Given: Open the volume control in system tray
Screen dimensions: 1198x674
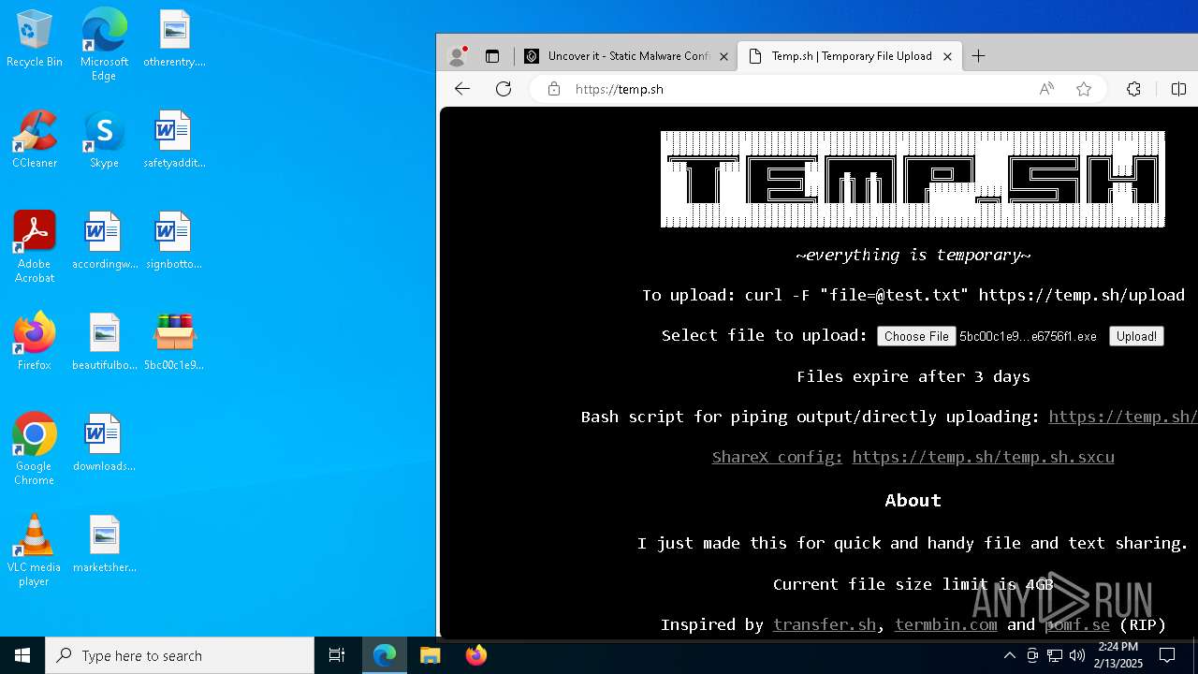Looking at the screenshot, I should [1077, 655].
